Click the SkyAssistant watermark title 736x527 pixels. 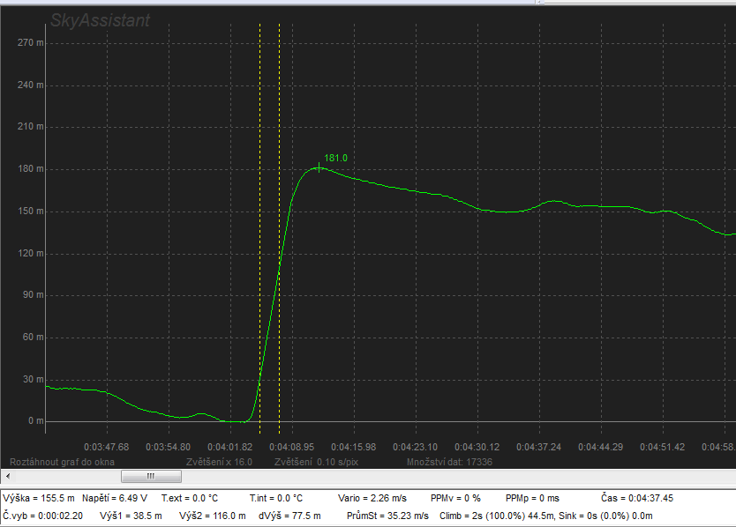point(100,20)
